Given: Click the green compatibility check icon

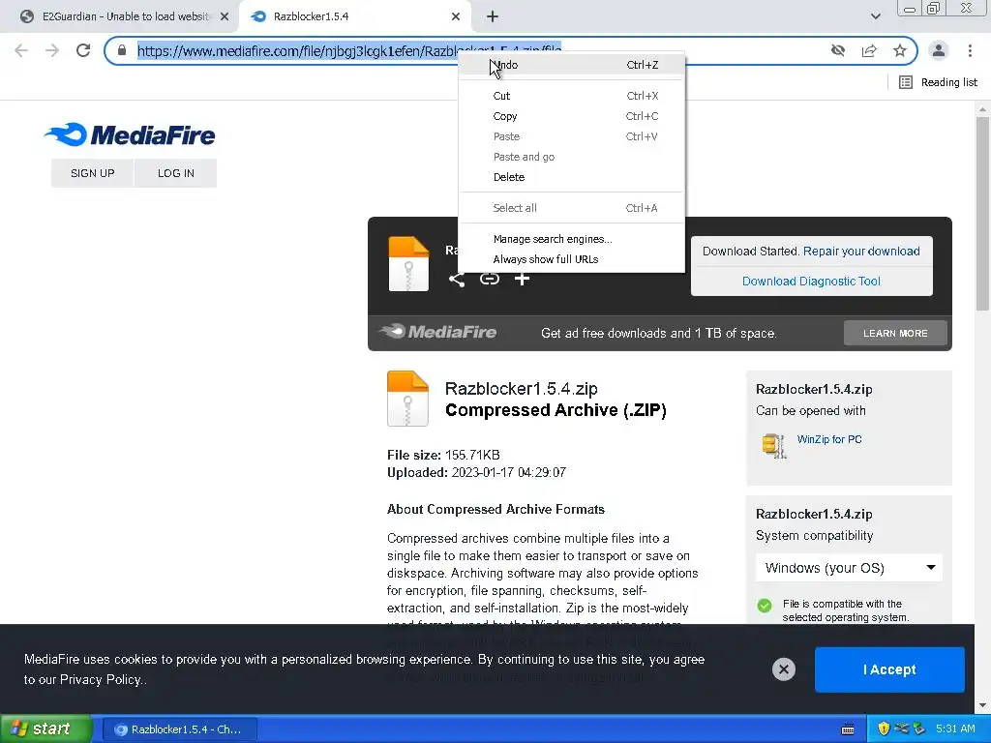Looking at the screenshot, I should pos(765,606).
